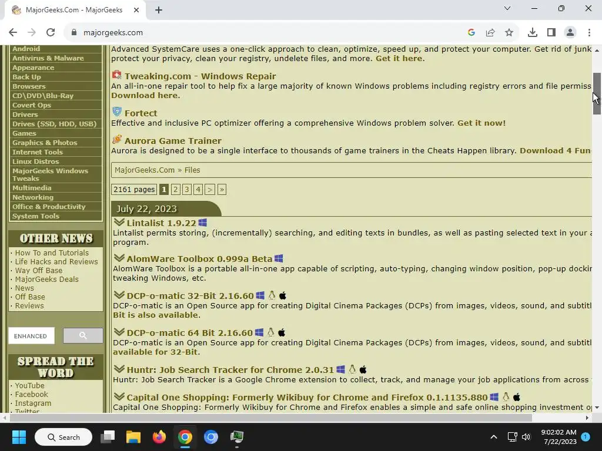Jump to last page with » button
The height and width of the screenshot is (451, 602).
point(222,190)
